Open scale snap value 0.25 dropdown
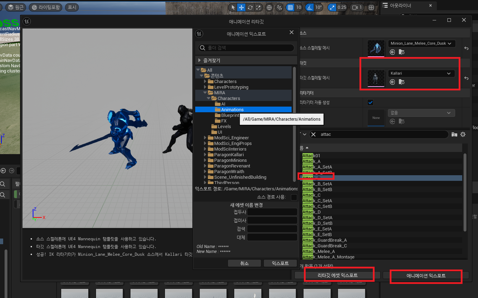Screen dimensions: 478x298 click(342, 7)
